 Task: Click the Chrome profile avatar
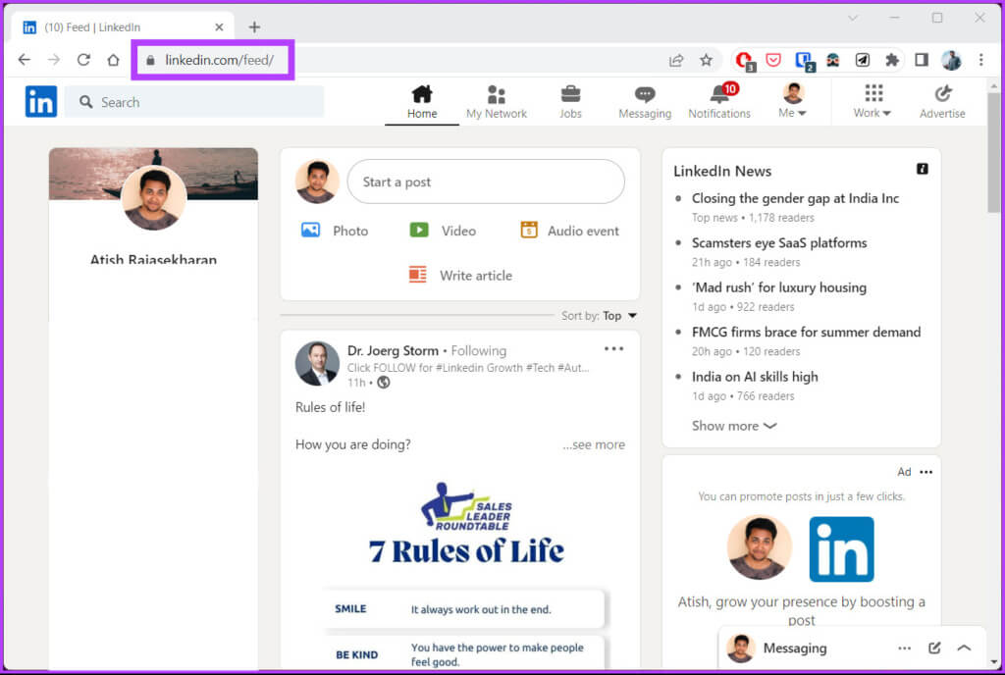[x=951, y=60]
